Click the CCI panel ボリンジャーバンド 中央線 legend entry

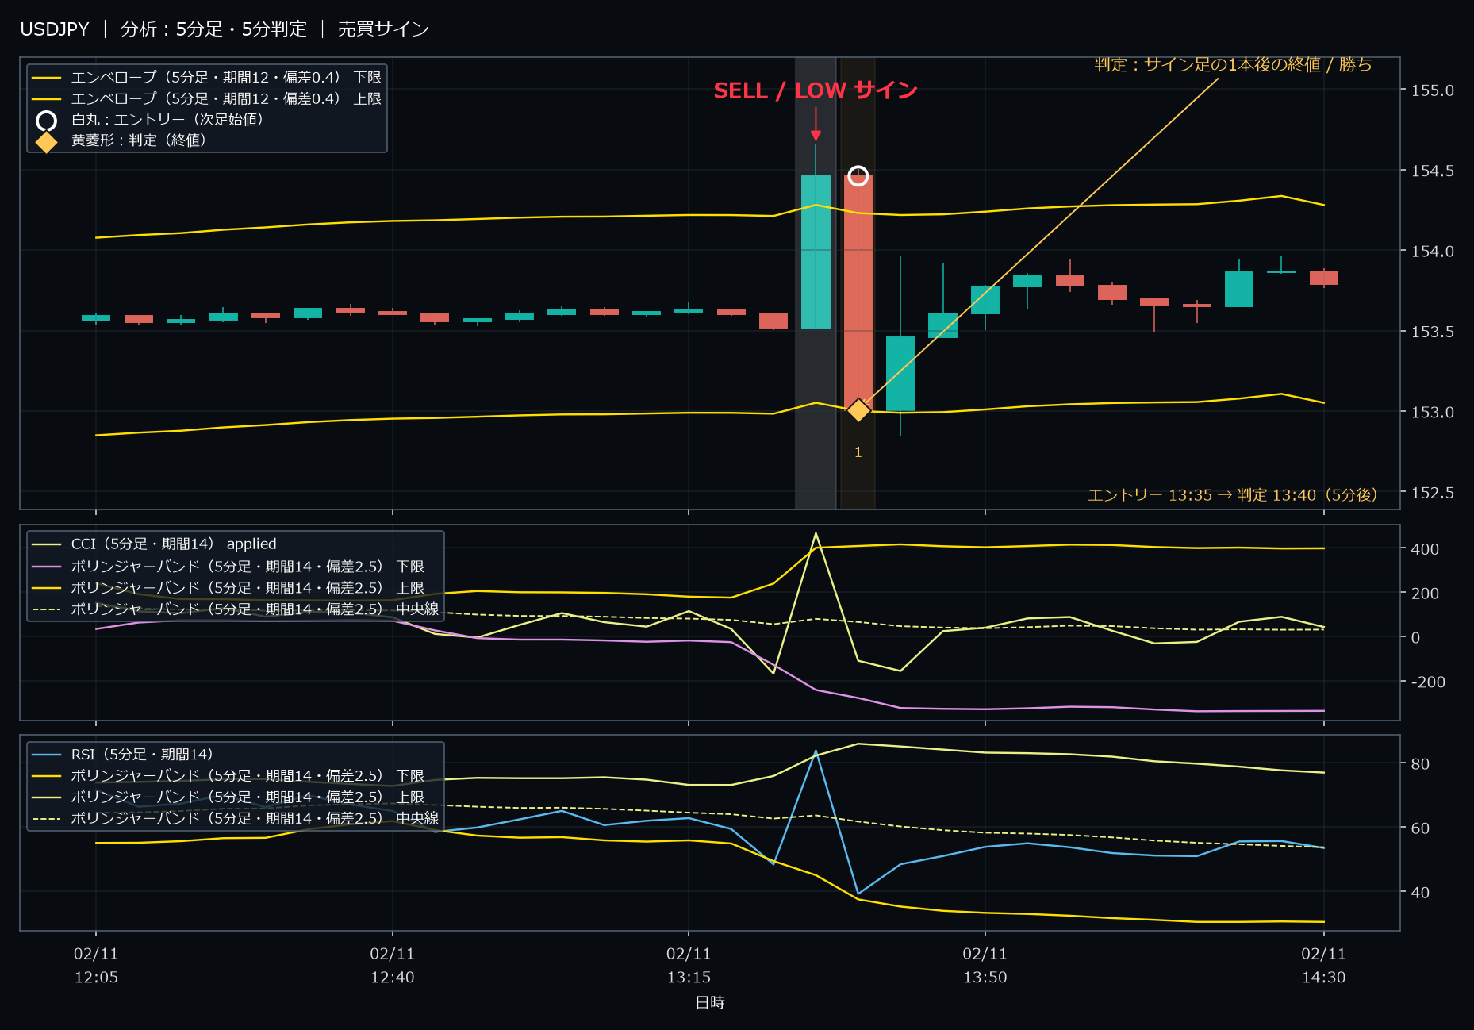pos(235,609)
